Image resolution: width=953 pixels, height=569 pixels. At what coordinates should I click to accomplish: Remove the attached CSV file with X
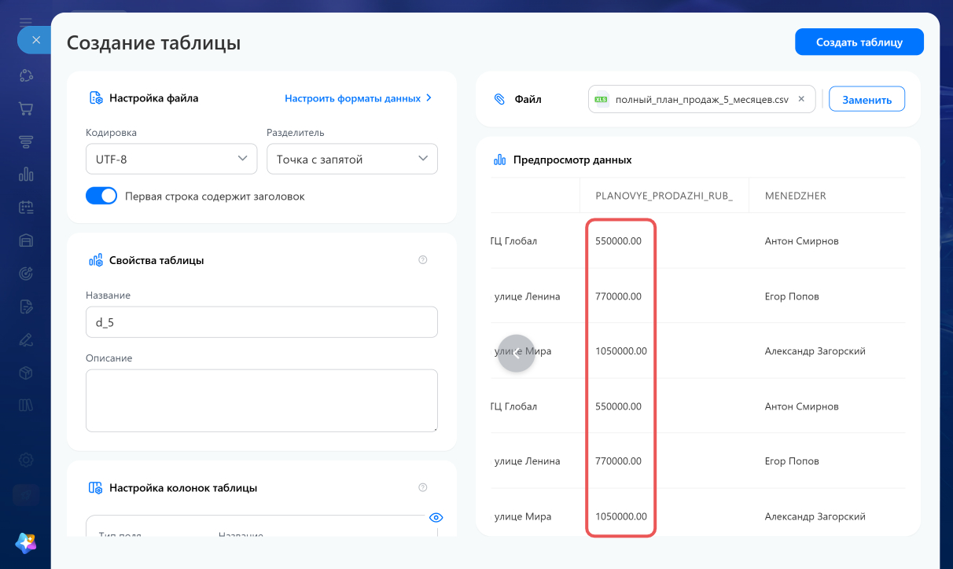[x=801, y=99]
